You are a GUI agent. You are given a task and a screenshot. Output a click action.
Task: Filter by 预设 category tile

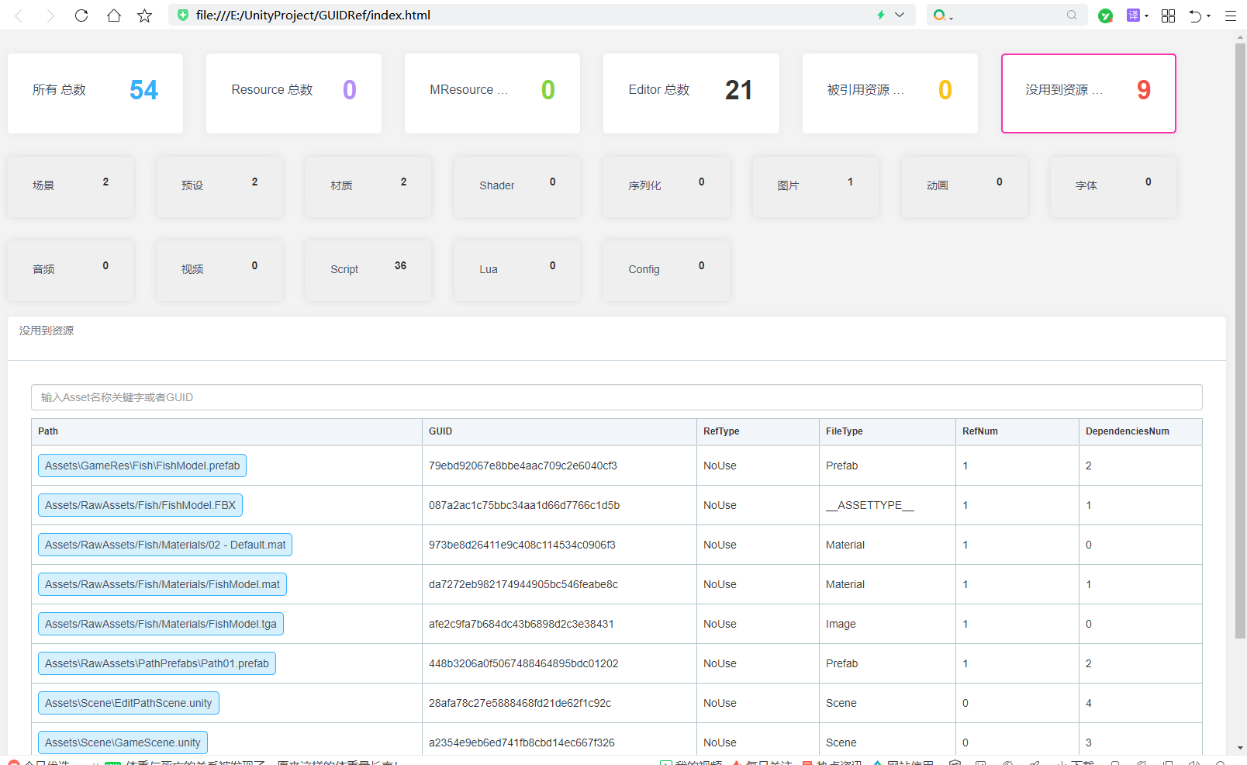click(219, 186)
